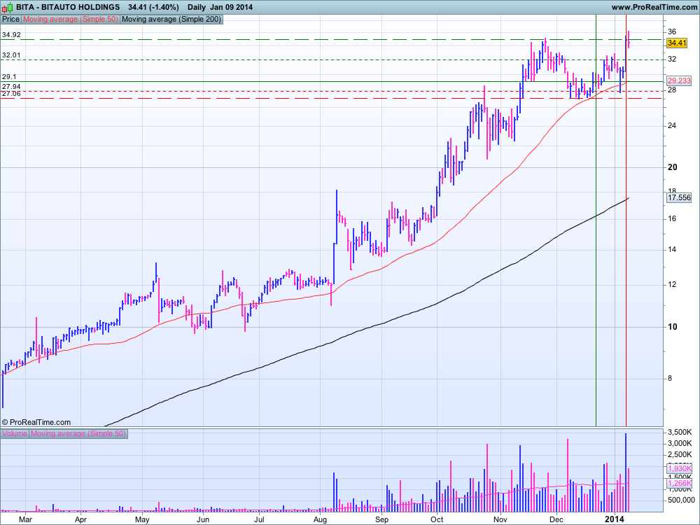Click the 20 price axis label
Image resolution: width=700 pixels, height=525 pixels.
[672, 167]
